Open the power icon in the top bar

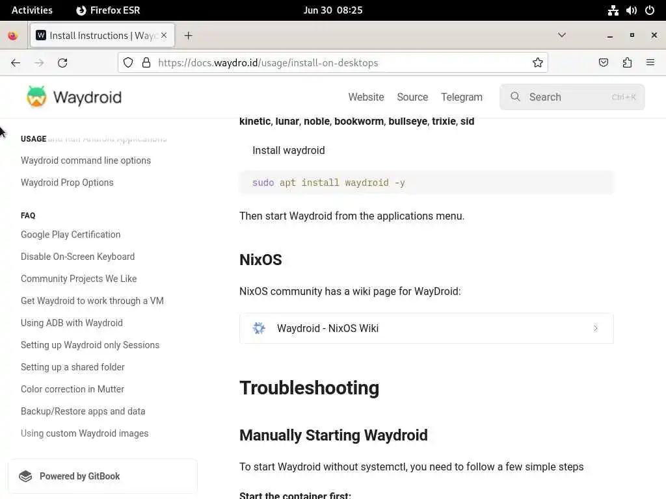tap(650, 10)
